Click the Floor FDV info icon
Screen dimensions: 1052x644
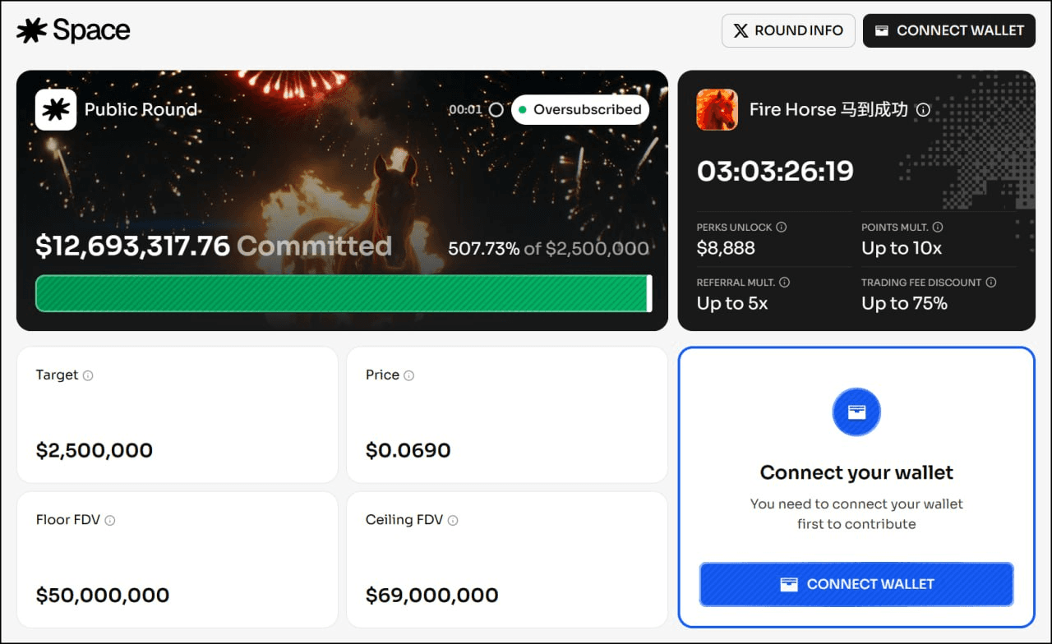pos(109,520)
